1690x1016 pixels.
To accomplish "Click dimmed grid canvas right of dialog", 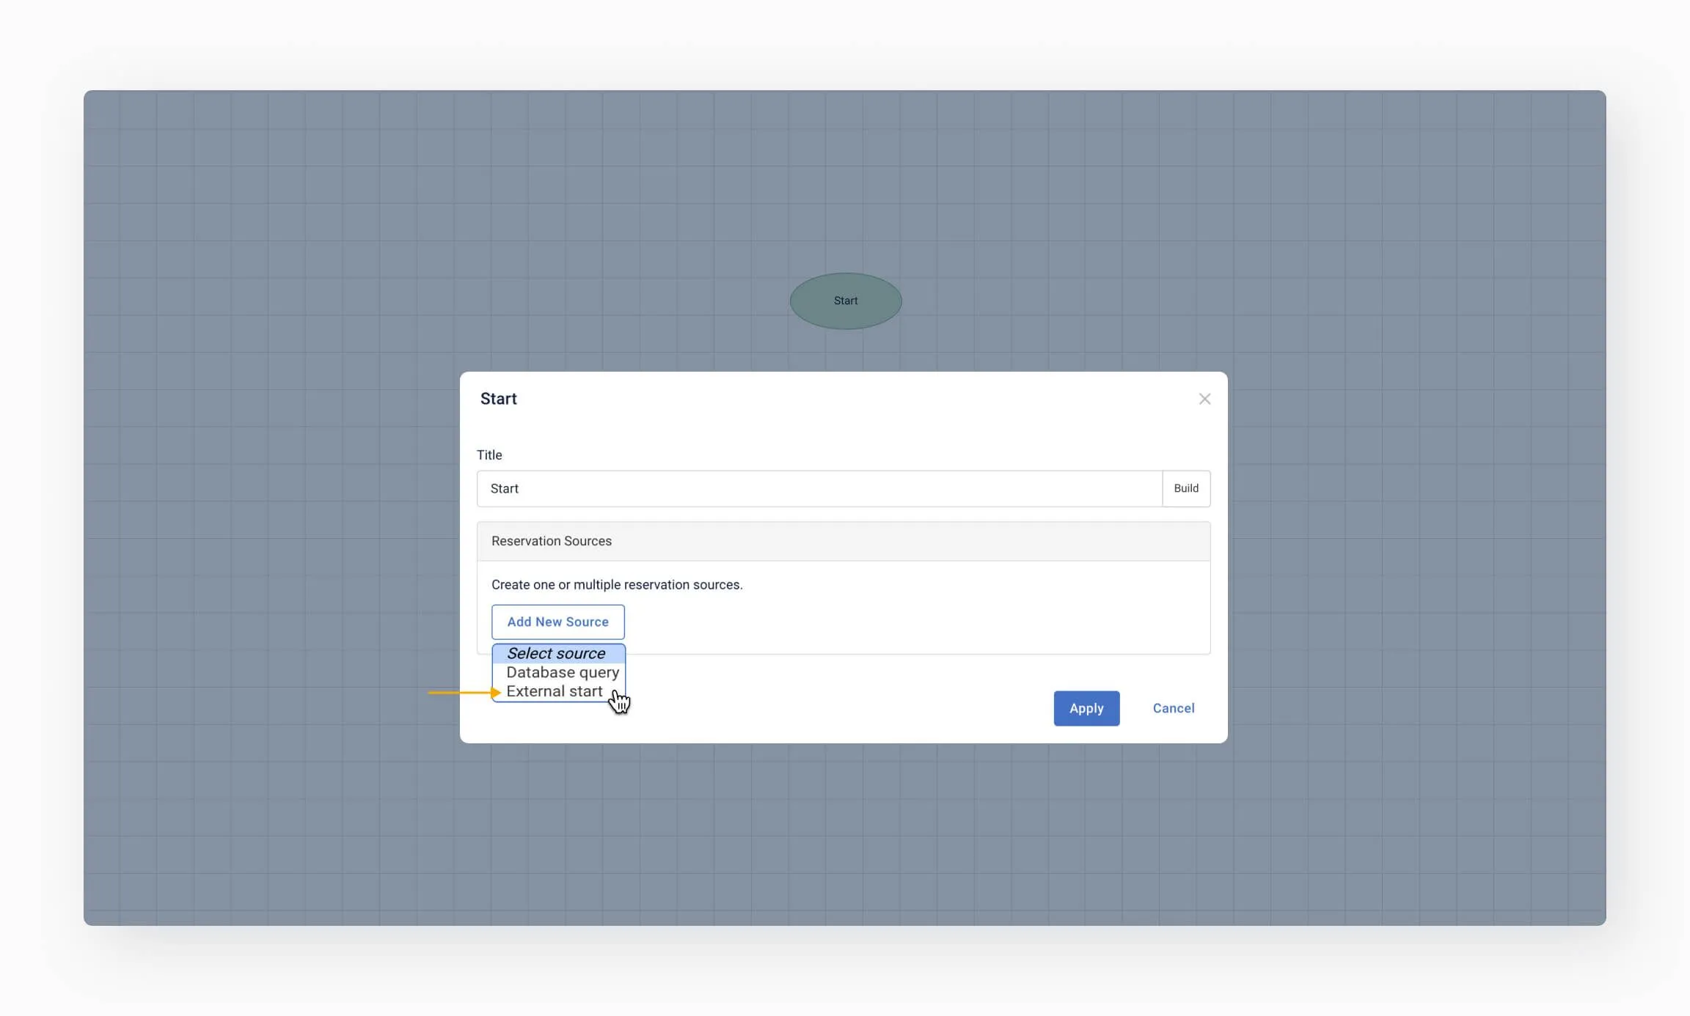I will point(1416,513).
